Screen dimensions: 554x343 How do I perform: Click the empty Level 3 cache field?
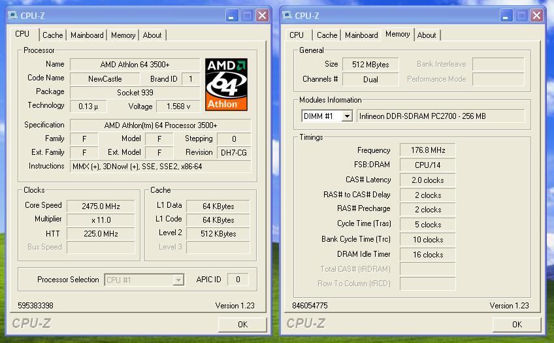tap(218, 247)
